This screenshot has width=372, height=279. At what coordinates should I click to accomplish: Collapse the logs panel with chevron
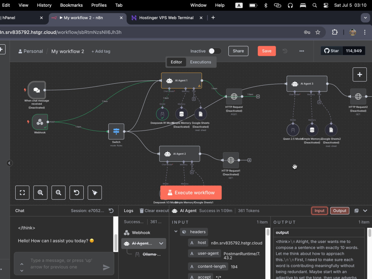(x=365, y=211)
